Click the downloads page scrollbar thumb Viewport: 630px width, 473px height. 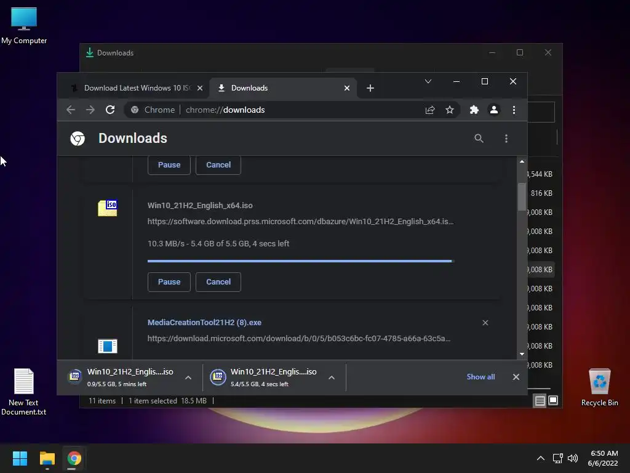pyautogui.click(x=522, y=196)
